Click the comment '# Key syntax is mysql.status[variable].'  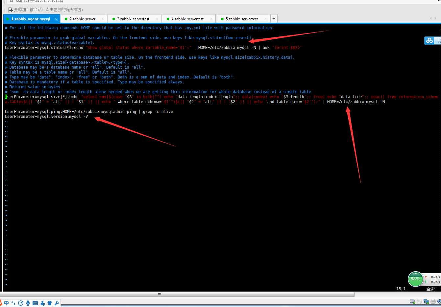[x=50, y=43]
